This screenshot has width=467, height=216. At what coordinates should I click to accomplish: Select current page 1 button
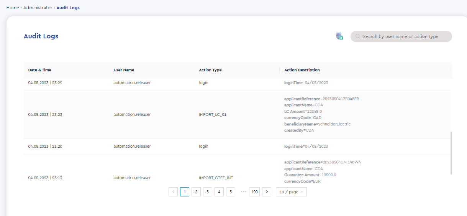185,192
